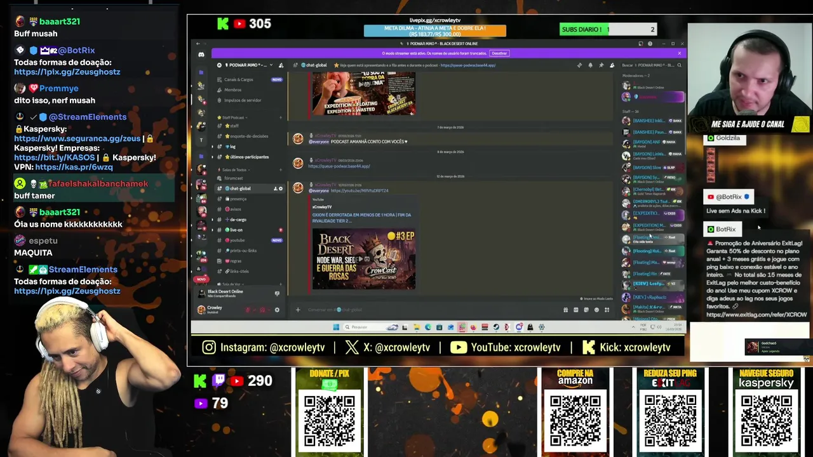The height and width of the screenshot is (457, 813).
Task: Toggle notification bell in channel header
Action: pos(590,65)
